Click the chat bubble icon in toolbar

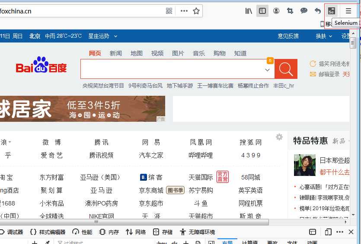point(304,11)
